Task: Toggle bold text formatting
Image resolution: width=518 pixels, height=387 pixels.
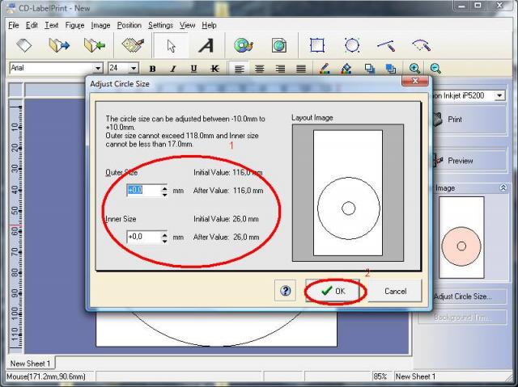Action: click(x=151, y=69)
